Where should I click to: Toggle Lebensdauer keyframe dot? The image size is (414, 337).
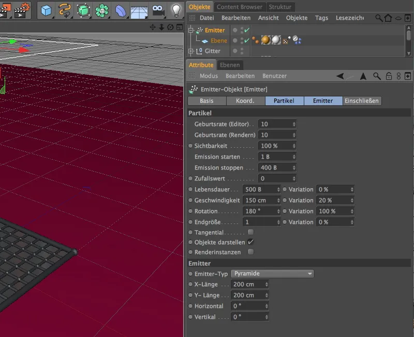coord(190,189)
